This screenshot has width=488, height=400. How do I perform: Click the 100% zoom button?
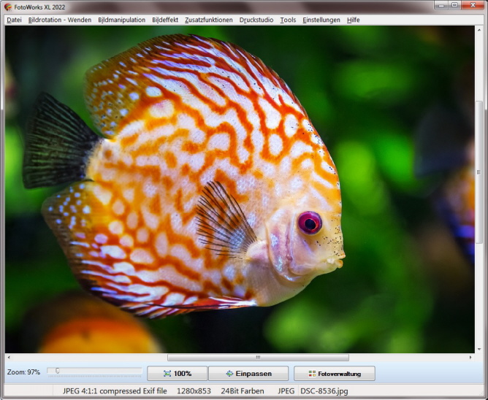pyautogui.click(x=177, y=374)
